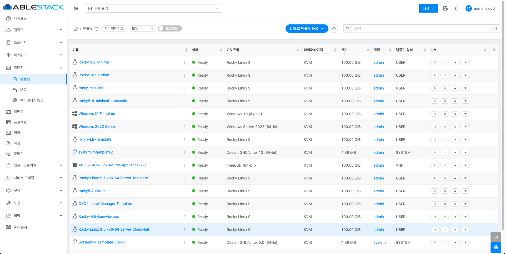Go to 대시보드 in the sidebar
The height and width of the screenshot is (254, 505).
point(20,18)
